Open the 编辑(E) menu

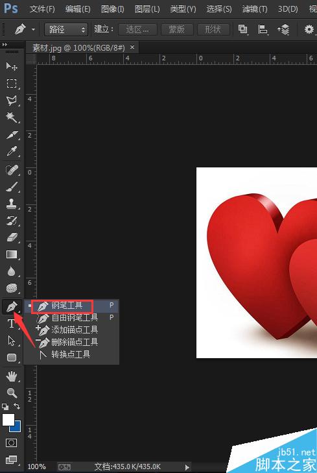pos(78,9)
